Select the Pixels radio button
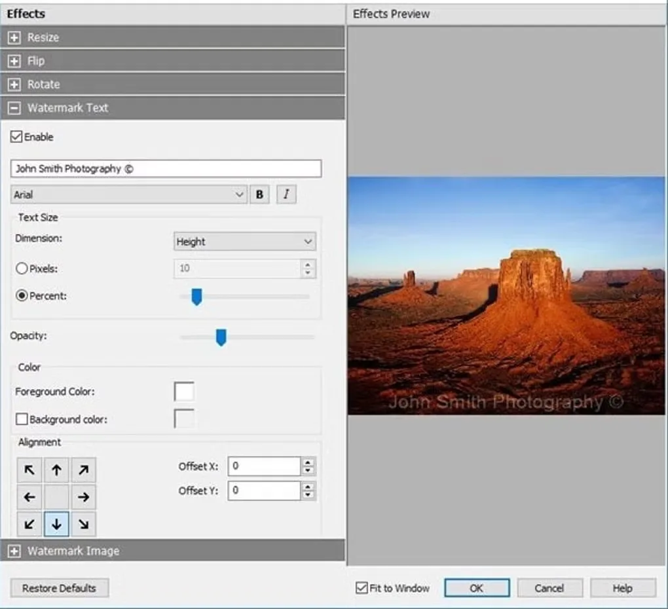668x609 pixels. point(22,268)
